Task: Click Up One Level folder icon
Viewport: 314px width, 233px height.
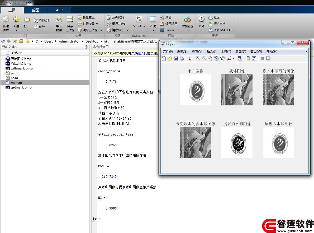Action: point(15,41)
